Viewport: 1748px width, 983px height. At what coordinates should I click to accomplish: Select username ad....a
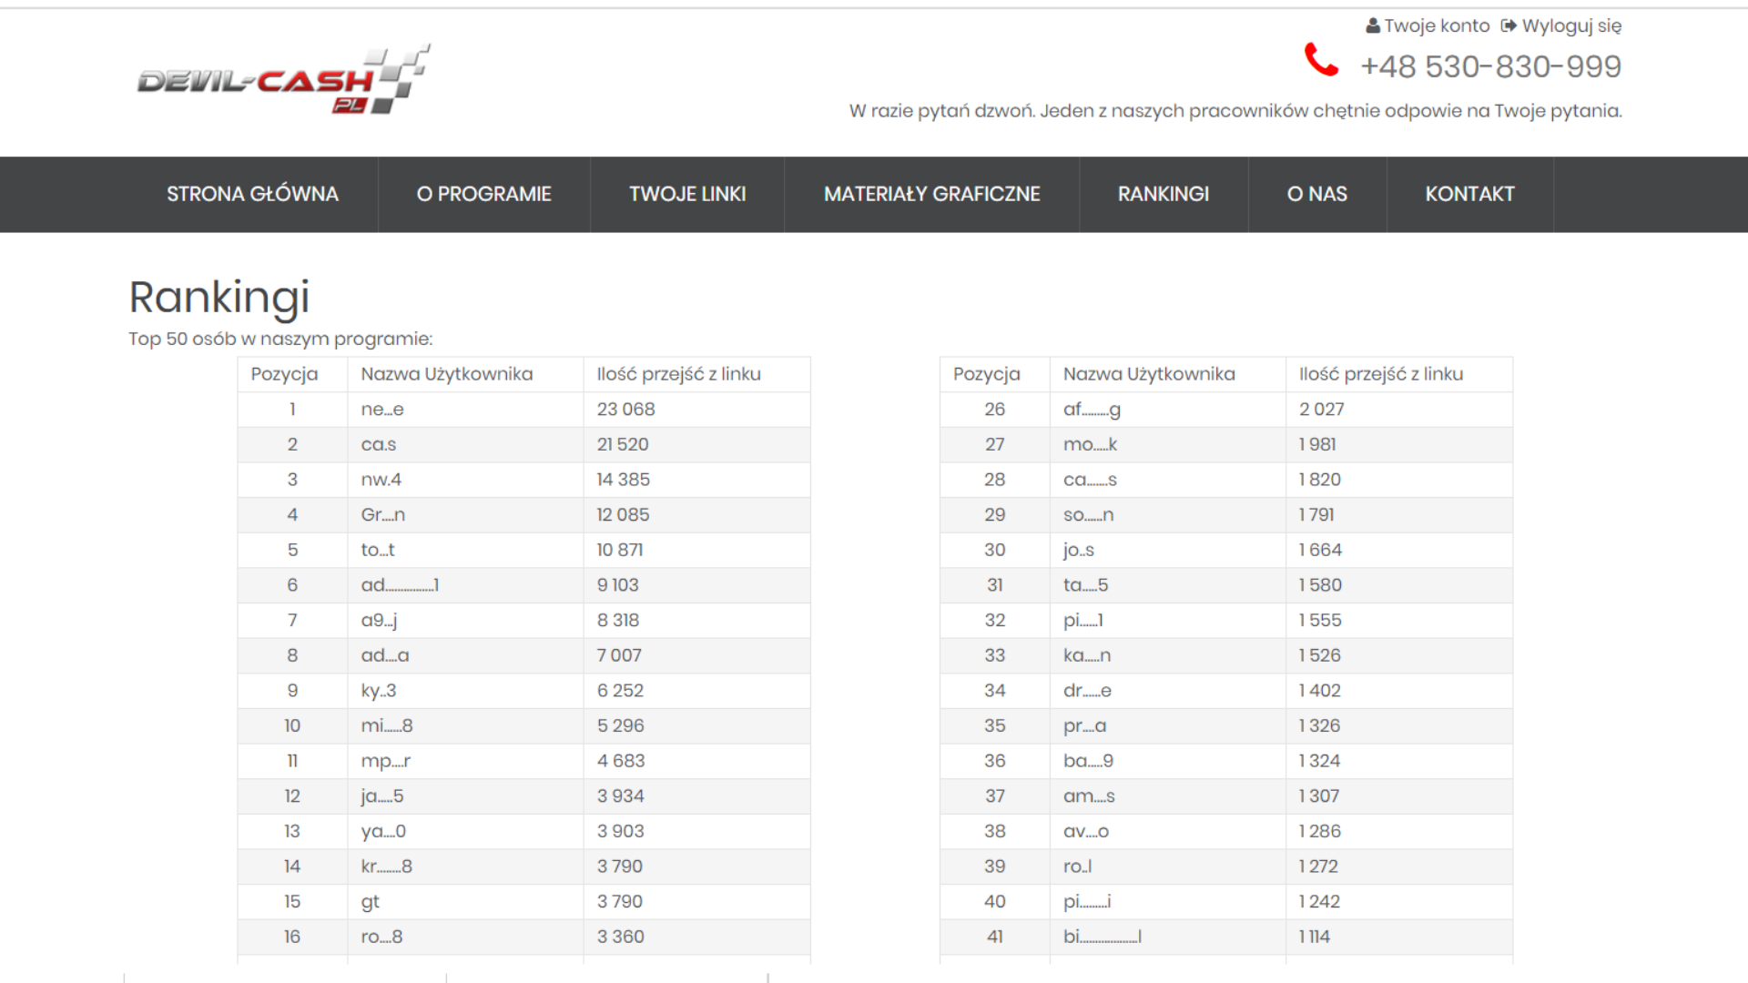(385, 656)
